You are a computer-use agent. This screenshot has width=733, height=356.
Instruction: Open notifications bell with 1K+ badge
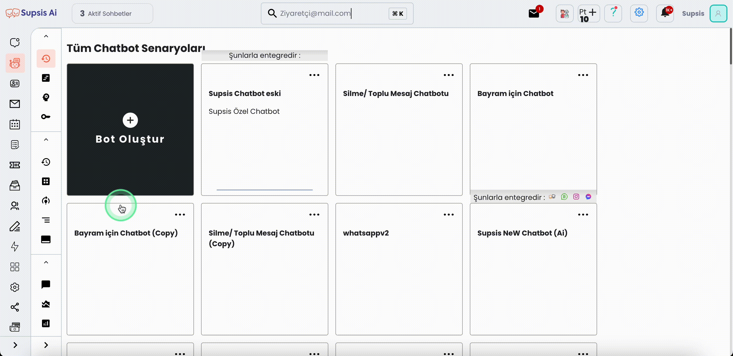[x=665, y=13]
